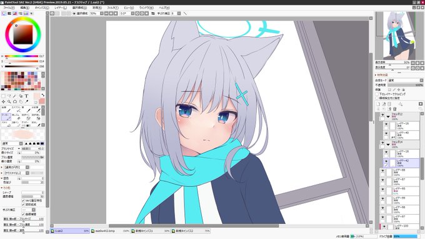Select the move tool
This screenshot has width=425, height=239.
(3, 102)
